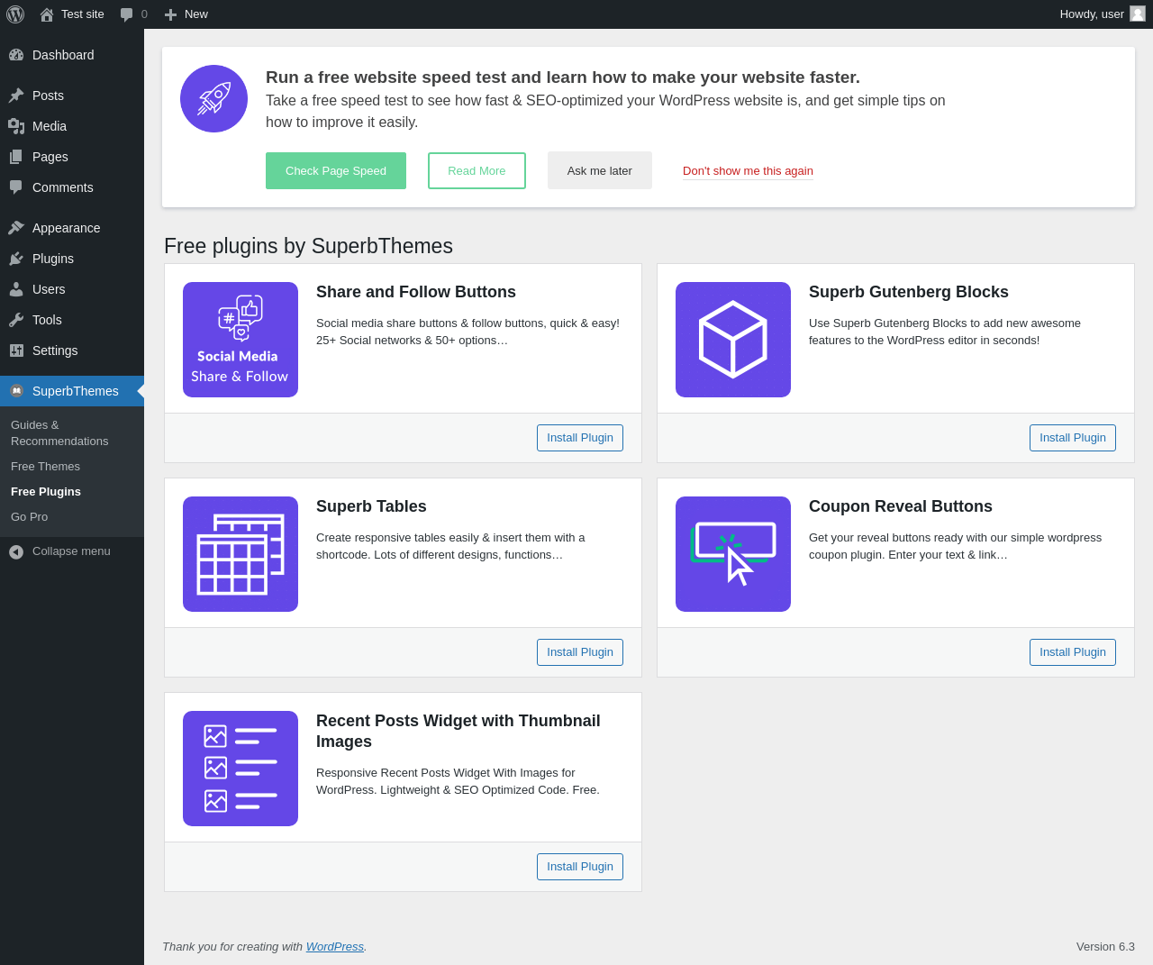Click the Check Page Speed button
Screen dimensions: 1153x965
tap(336, 171)
